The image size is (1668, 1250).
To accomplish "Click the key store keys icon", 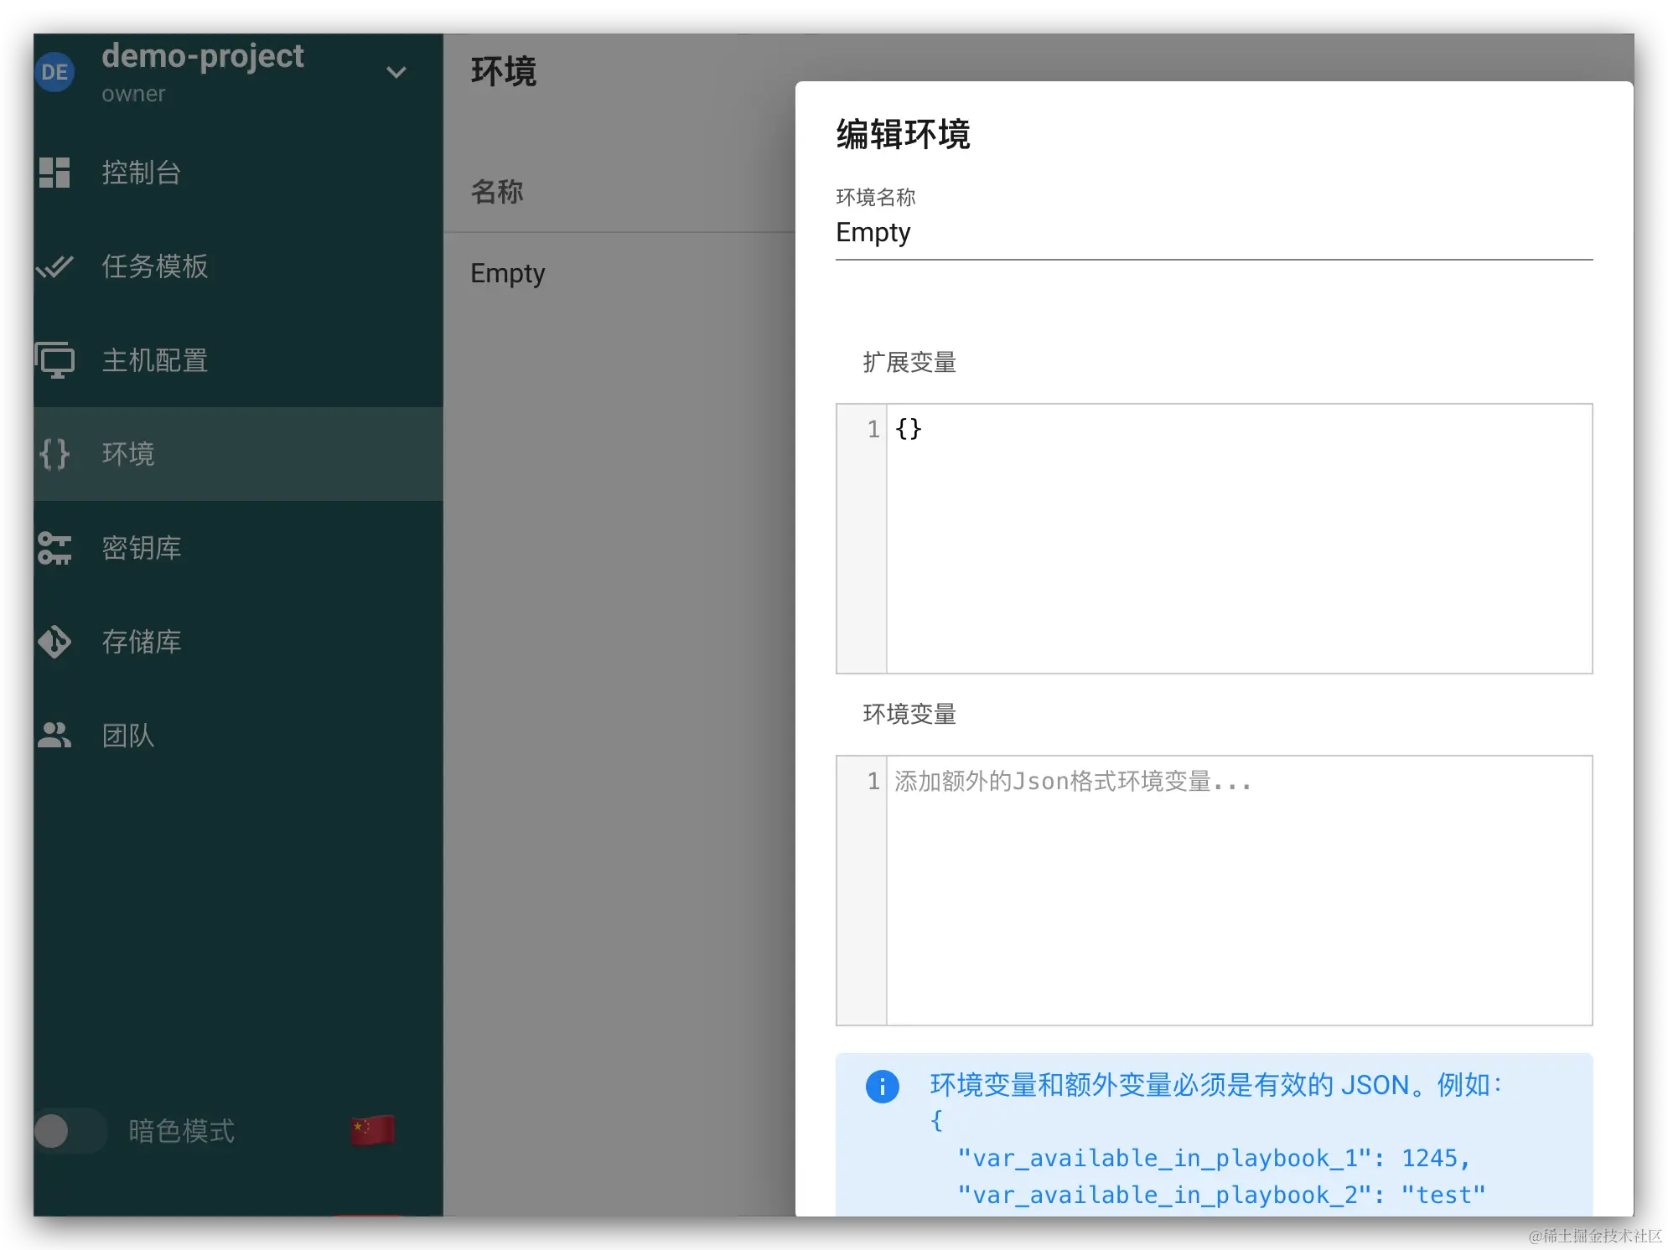I will coord(54,548).
